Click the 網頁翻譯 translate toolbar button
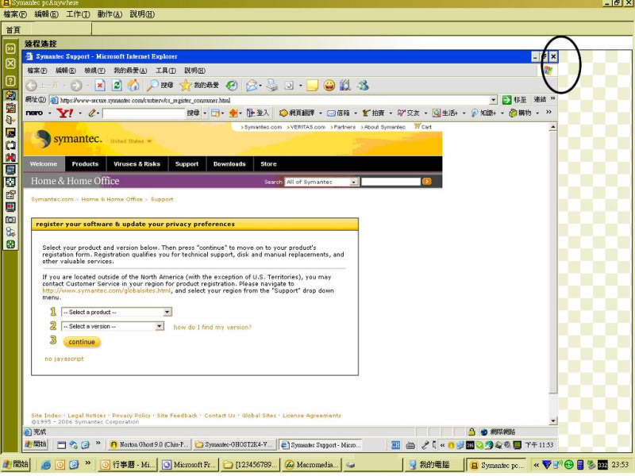Image resolution: width=635 pixels, height=476 pixels. 298,113
